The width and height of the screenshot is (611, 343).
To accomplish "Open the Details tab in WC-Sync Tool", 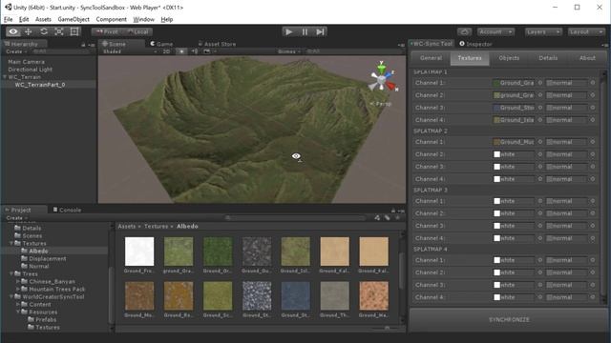I will point(548,58).
